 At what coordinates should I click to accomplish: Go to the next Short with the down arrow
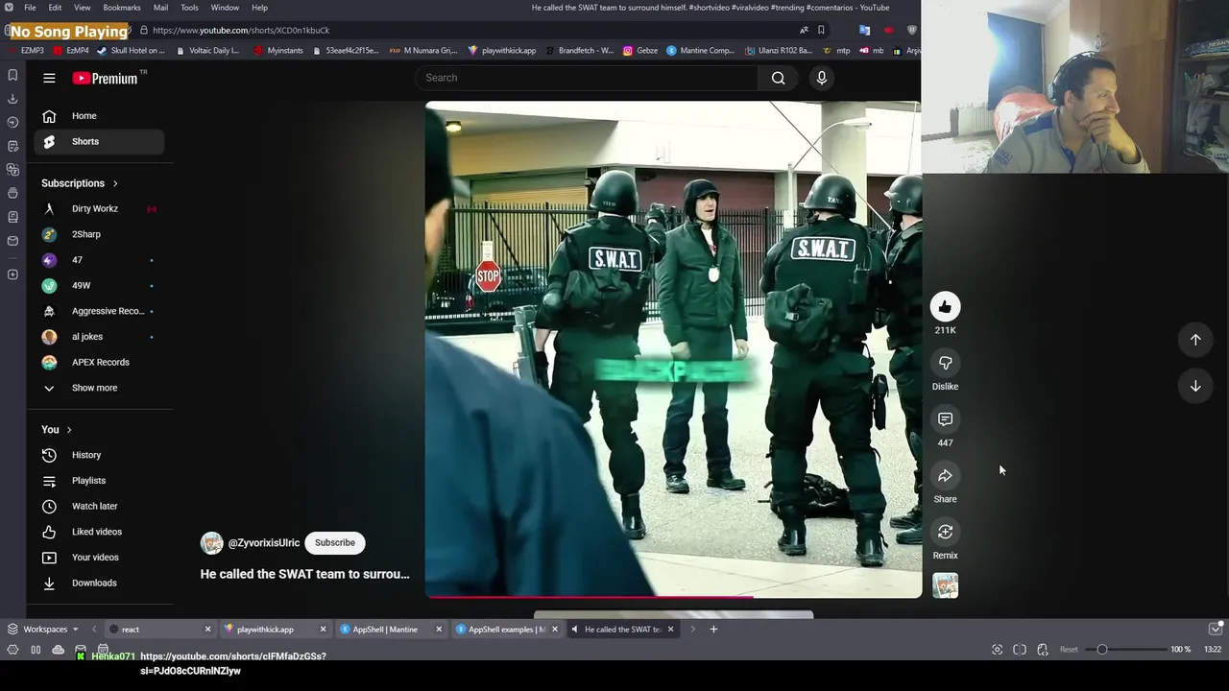[1195, 386]
